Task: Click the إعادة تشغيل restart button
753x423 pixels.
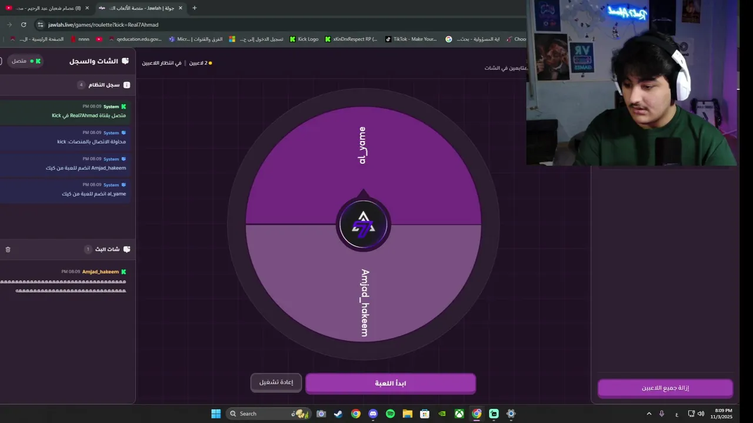Action: pyautogui.click(x=276, y=382)
